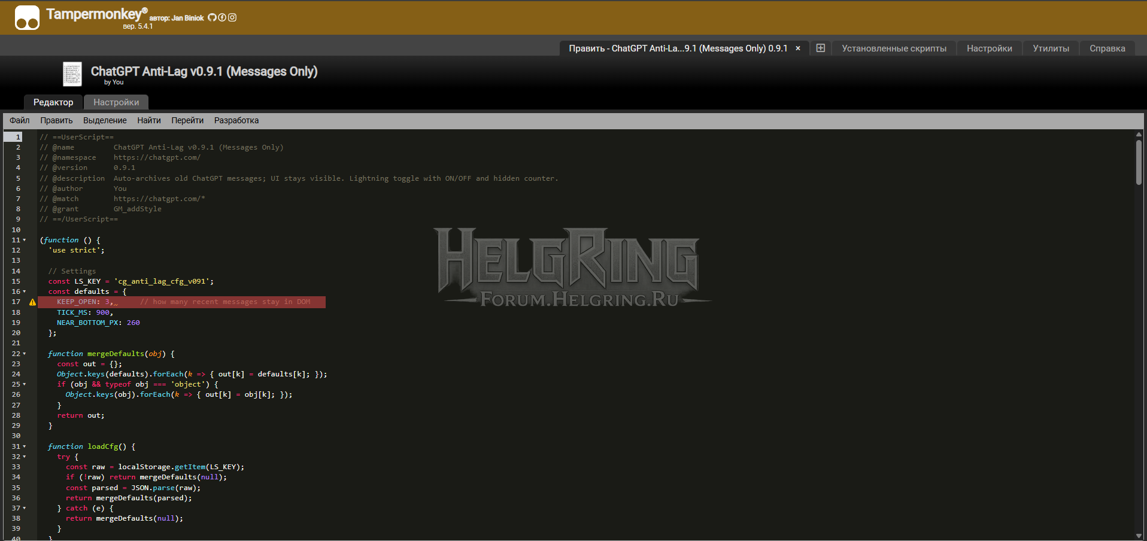Open the author's GitHub icon link

[212, 18]
